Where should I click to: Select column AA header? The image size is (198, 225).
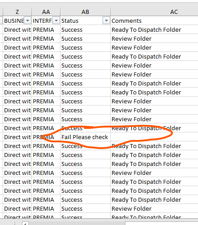[46, 12]
